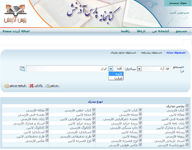The width and height of the screenshot is (192, 150).
Task: Toggle طرح تحقیقاتی فارسی checkbox
Action: click(94, 136)
